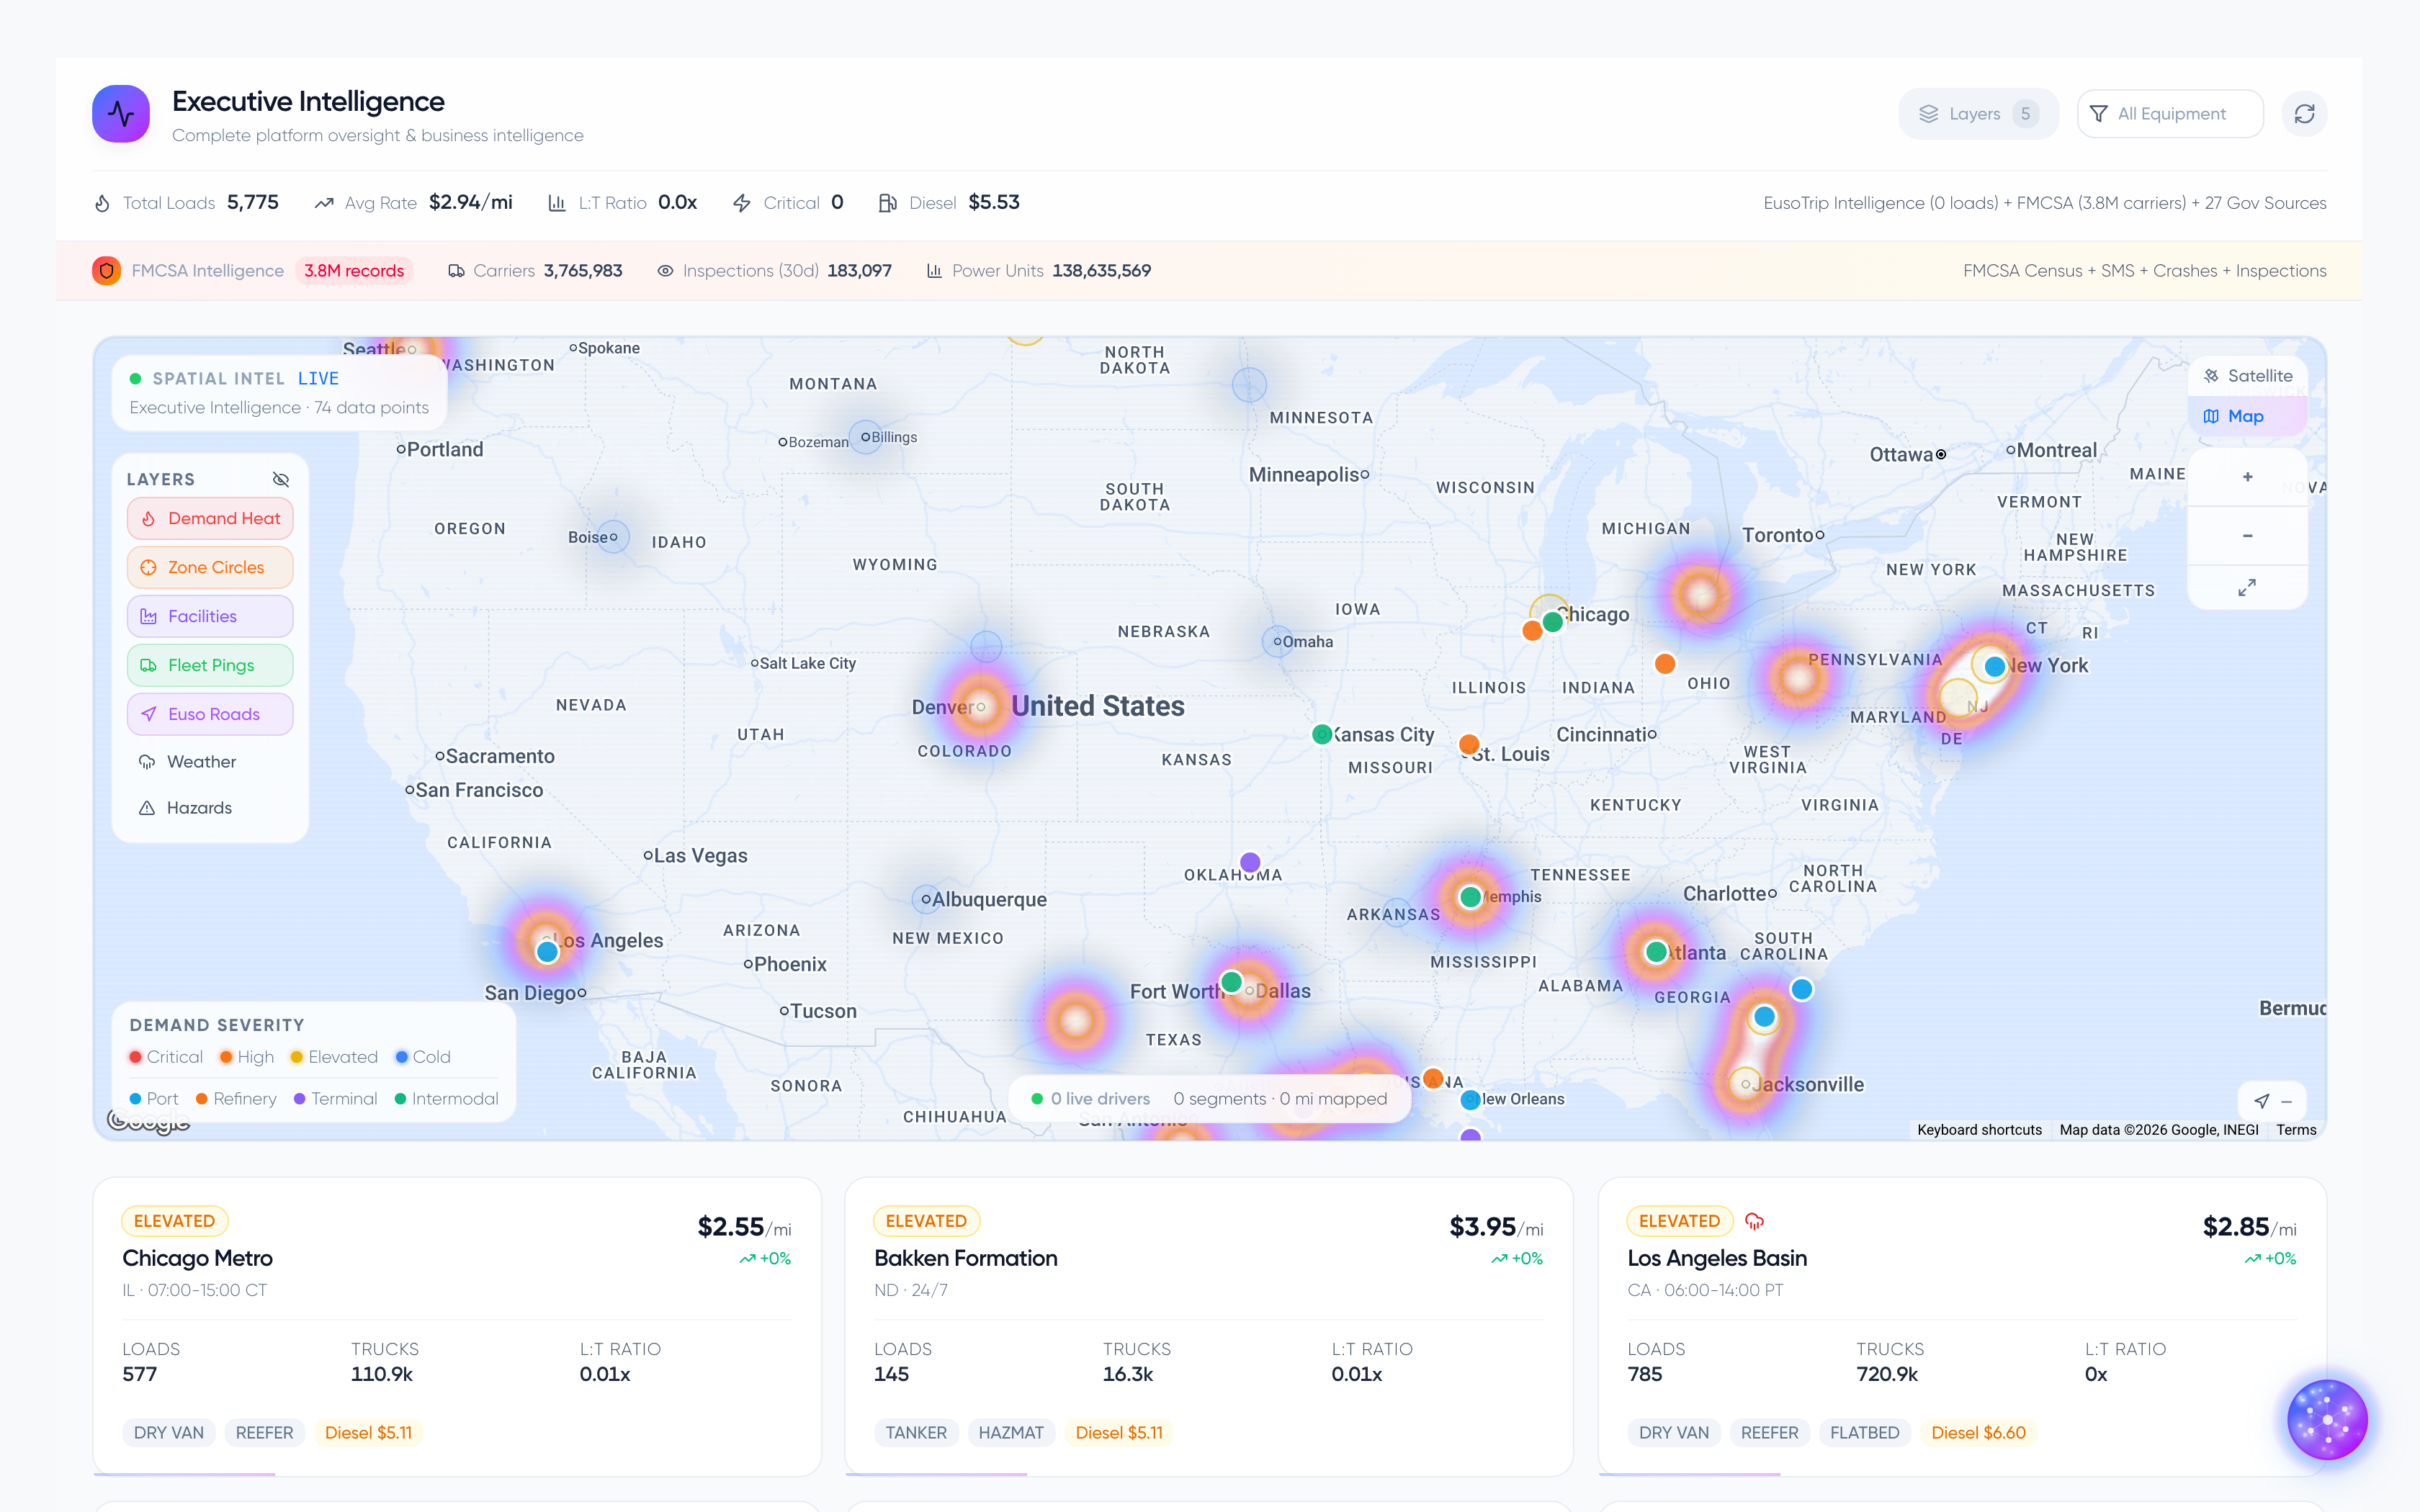Image resolution: width=2420 pixels, height=1512 pixels.
Task: Open the purple AI assistant orb
Action: pos(2327,1419)
